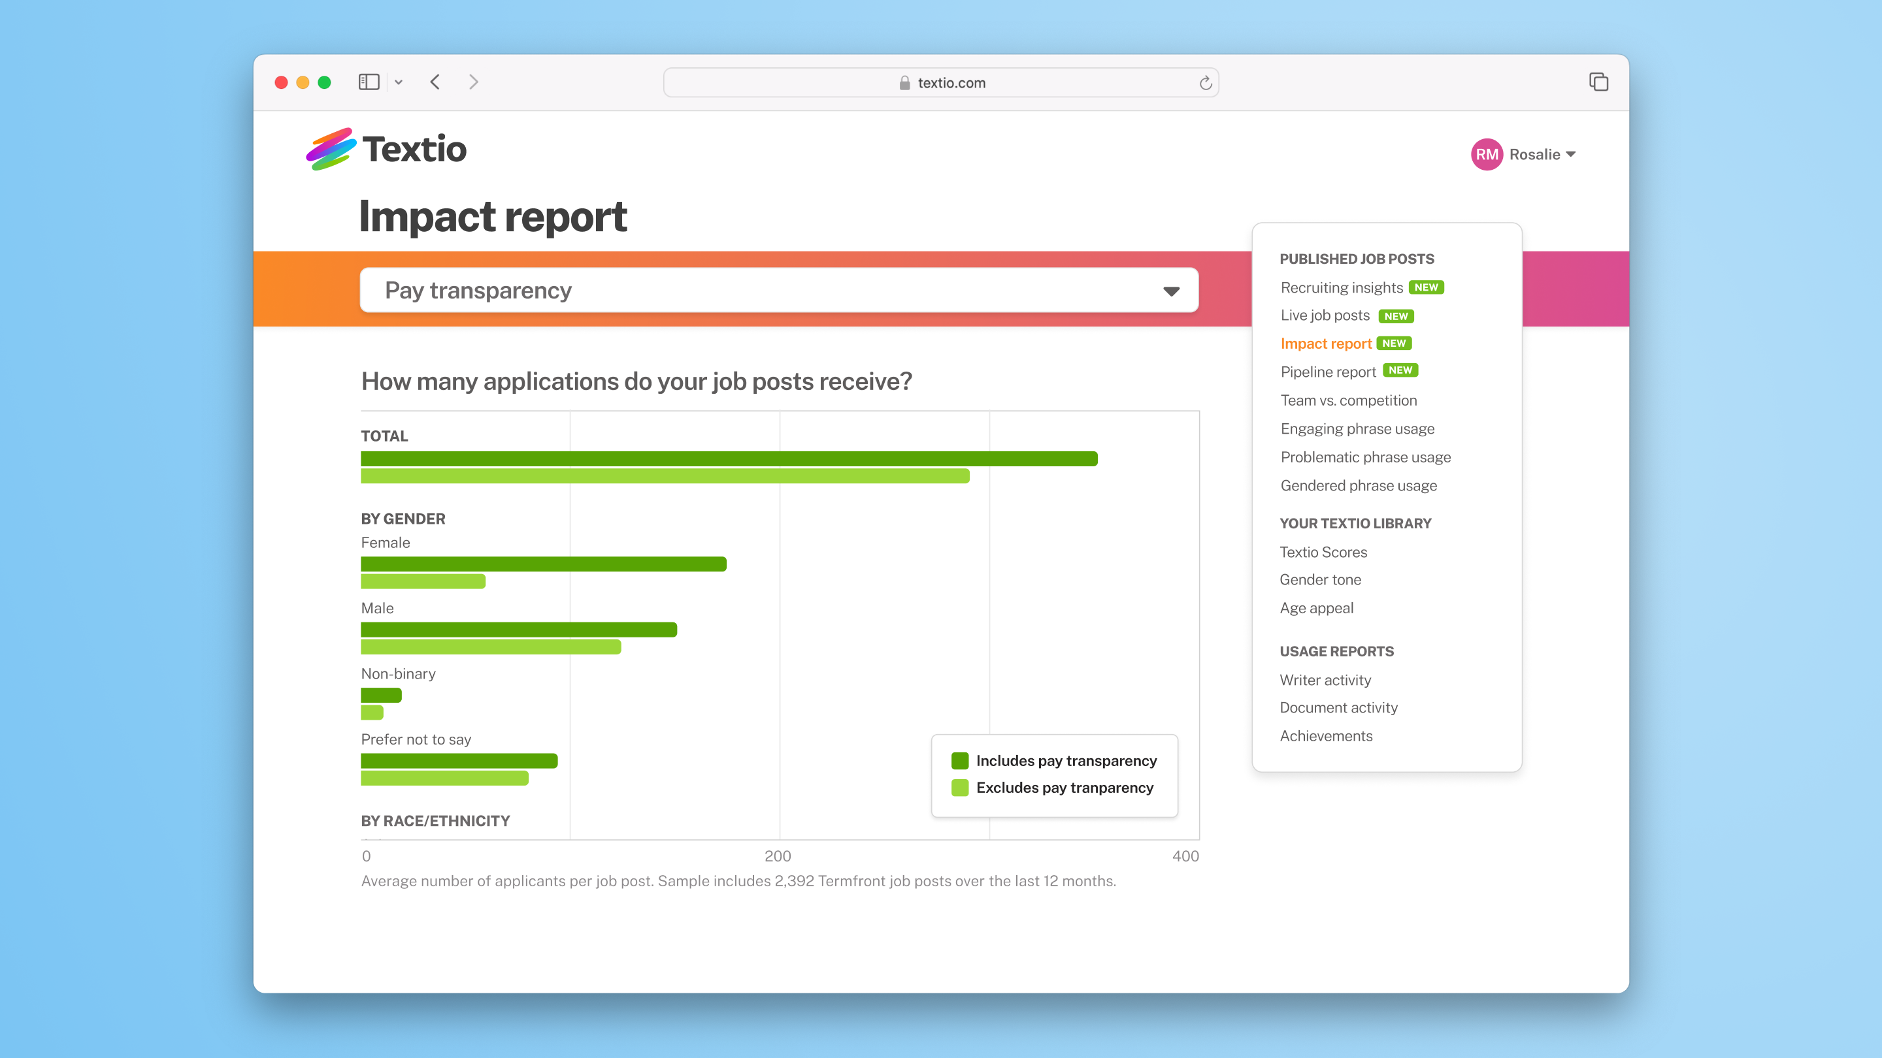Click the YOUR TEXTIO LIBRARY heading

click(x=1355, y=522)
